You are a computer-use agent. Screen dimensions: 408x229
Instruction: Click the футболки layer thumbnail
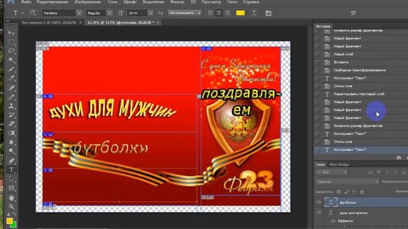331,202
